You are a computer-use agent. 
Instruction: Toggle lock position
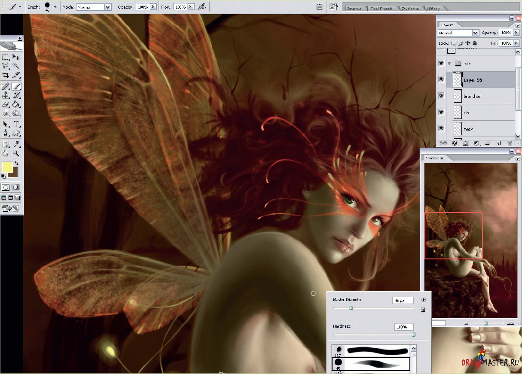click(468, 43)
